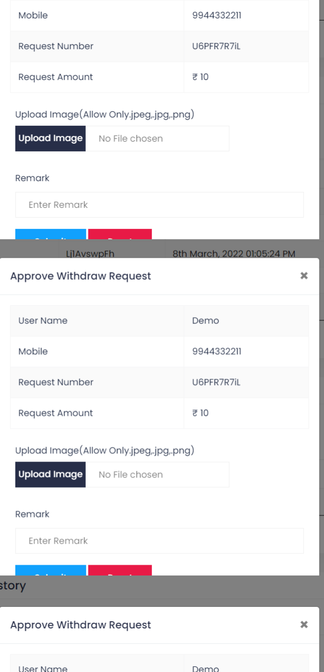Select "No File chosen" field in the titled middle dialog
Viewport: 324px width, 672px height.
(x=157, y=474)
